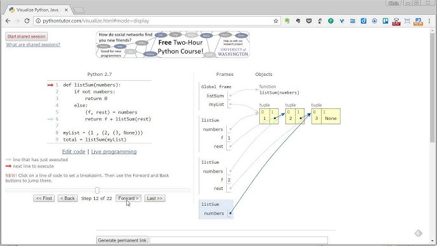Click the < Back step button
437x246 pixels.
pyautogui.click(x=68, y=198)
